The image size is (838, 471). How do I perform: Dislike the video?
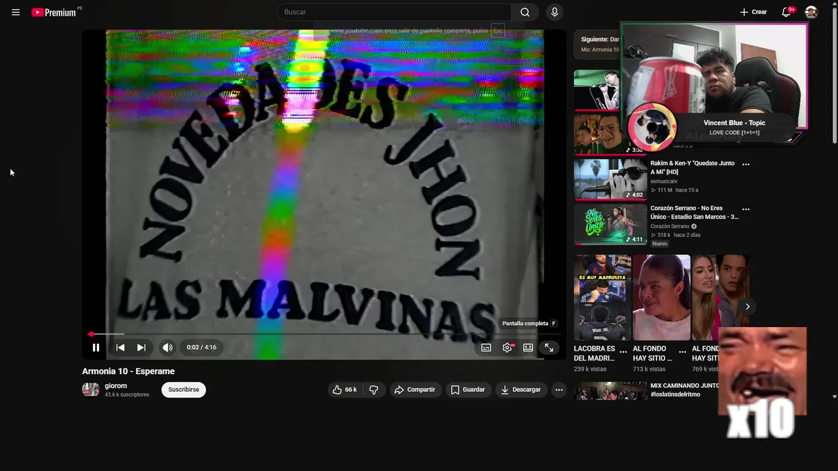tap(374, 389)
